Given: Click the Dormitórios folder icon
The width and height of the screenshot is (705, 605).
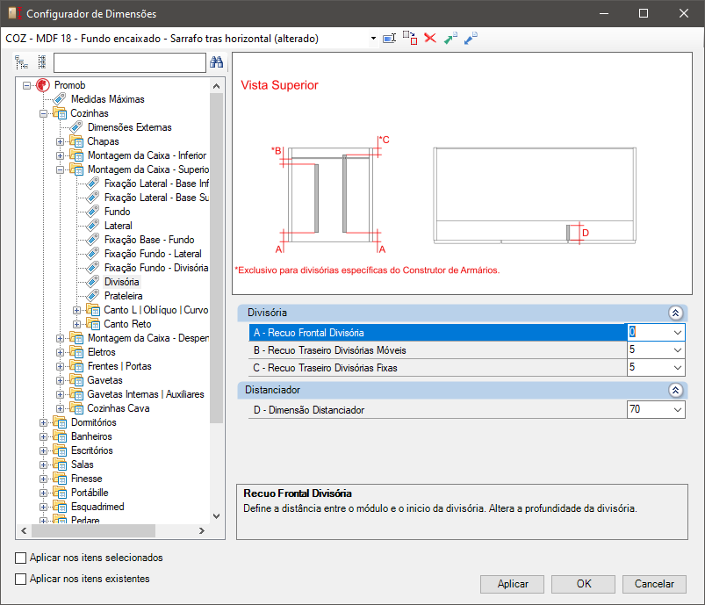Looking at the screenshot, I should tap(60, 422).
